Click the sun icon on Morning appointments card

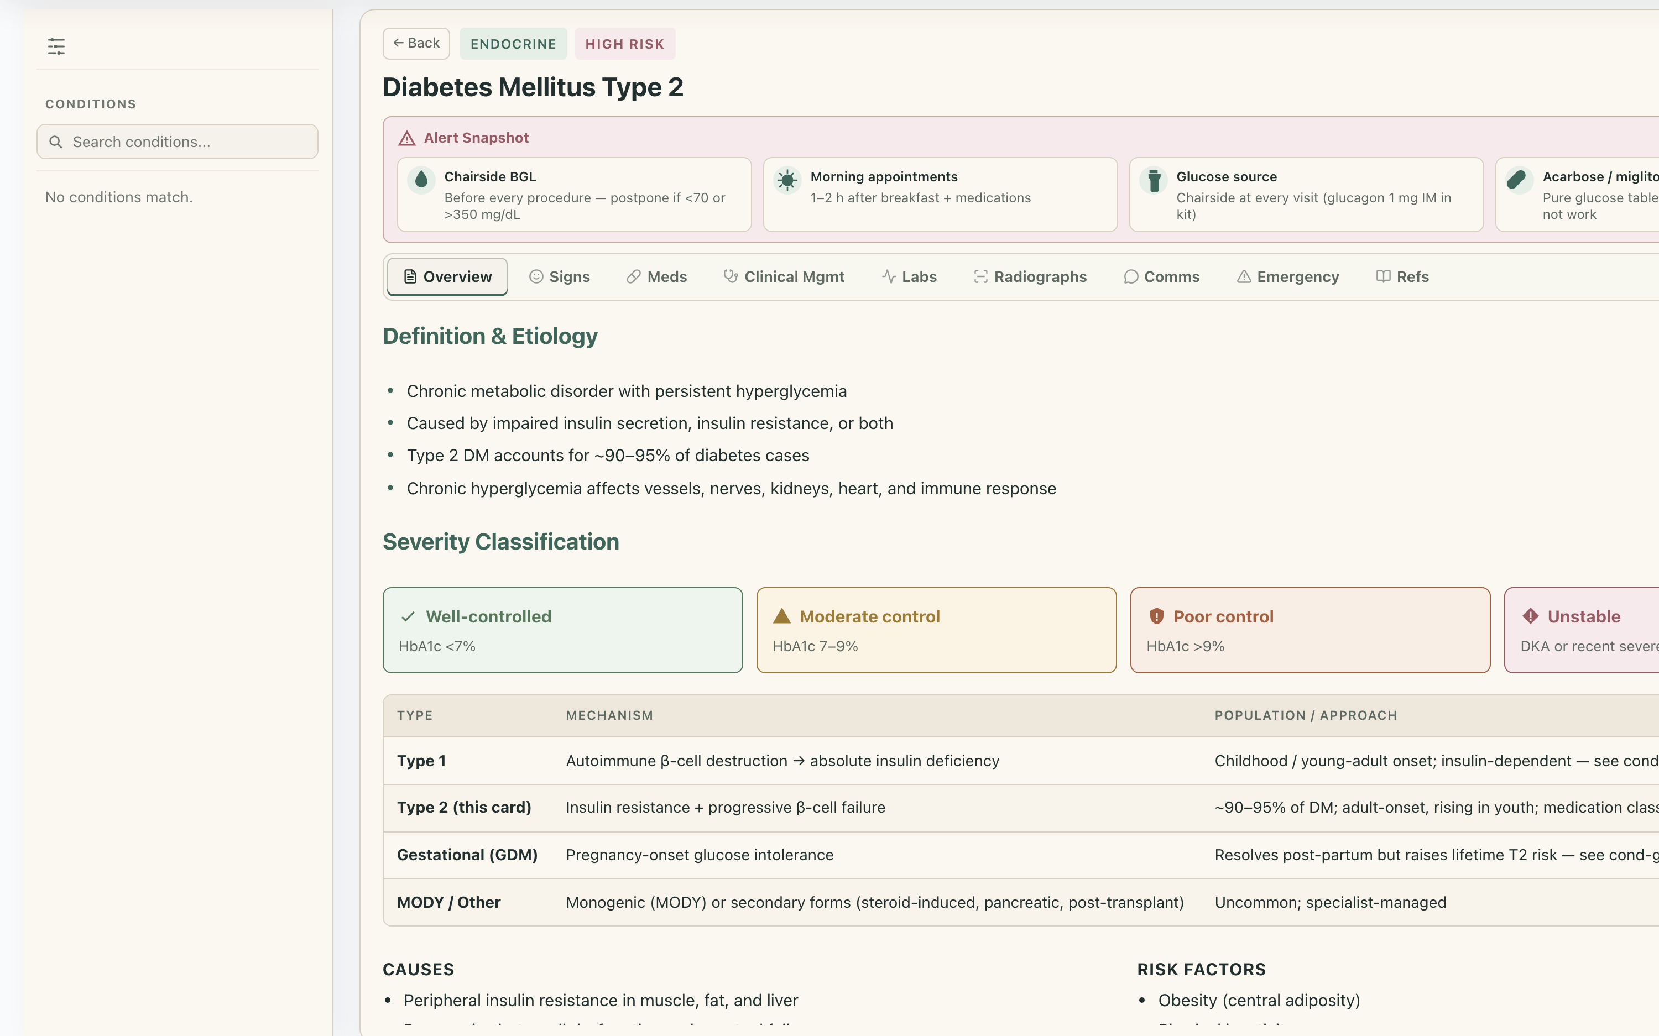[x=787, y=180]
